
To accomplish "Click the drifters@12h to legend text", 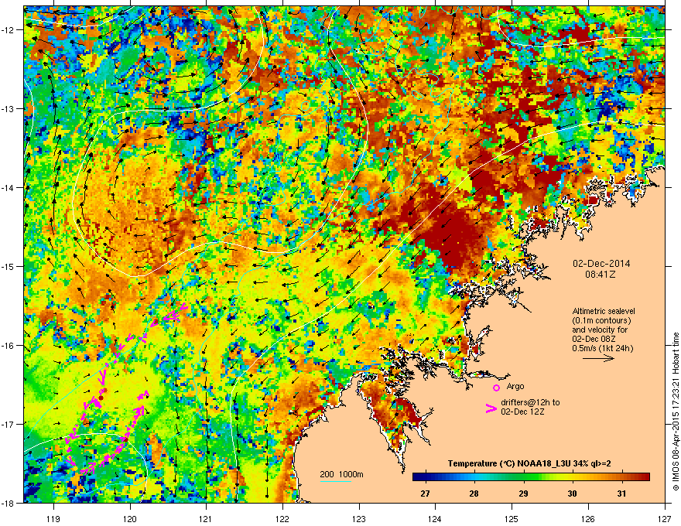I will click(530, 402).
